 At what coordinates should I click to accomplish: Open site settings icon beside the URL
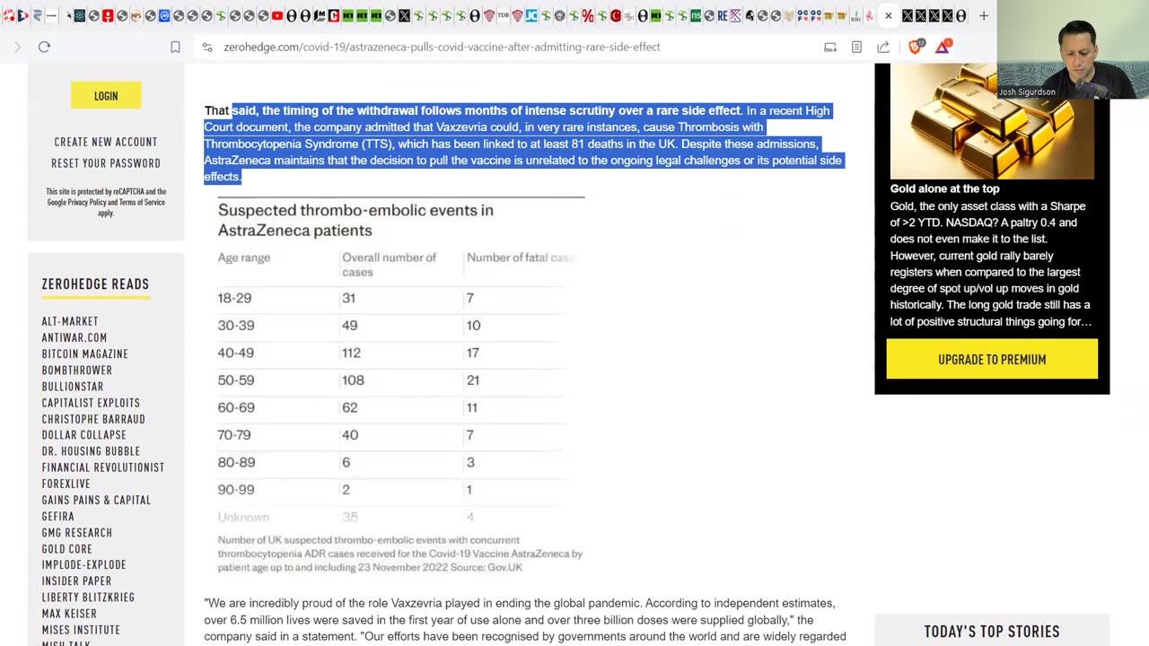pos(207,47)
